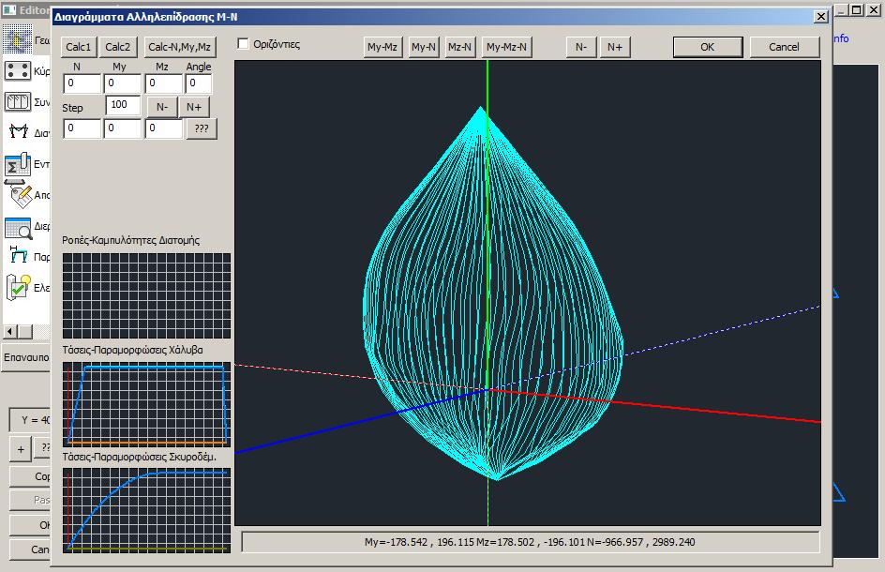Viewport: 885px width, 572px height.
Task: Run Calc-N,My,Mz calculation
Action: (179, 47)
